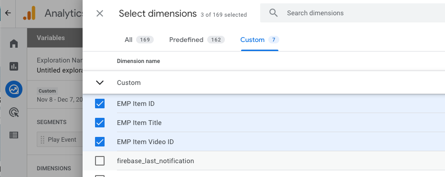Screen dimensions: 445x177
Task: Check the firebase_last_notification checkbox
Action: [x=100, y=161]
